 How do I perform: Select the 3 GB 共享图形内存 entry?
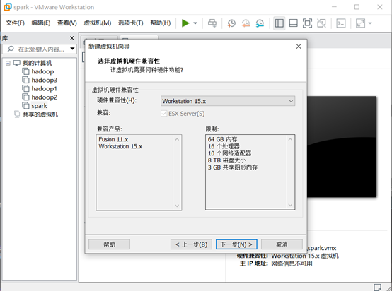pyautogui.click(x=233, y=167)
